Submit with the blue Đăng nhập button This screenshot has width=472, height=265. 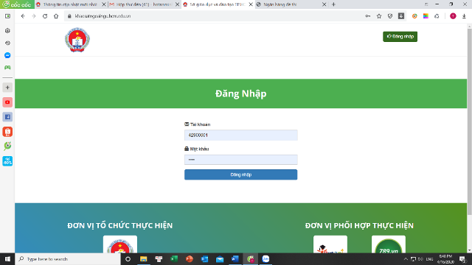[x=241, y=174]
